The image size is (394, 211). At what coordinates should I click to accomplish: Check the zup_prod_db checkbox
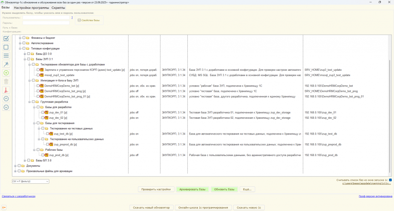pos(43,155)
